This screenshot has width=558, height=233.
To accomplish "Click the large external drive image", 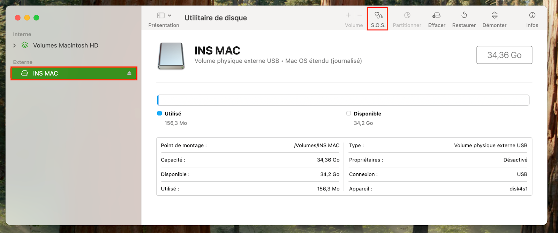I will [x=171, y=56].
